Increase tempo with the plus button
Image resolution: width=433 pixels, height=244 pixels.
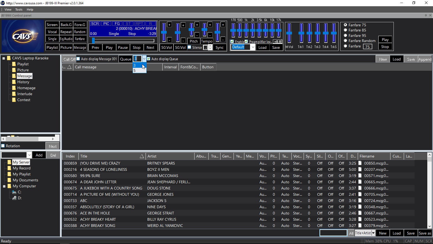coord(210,25)
